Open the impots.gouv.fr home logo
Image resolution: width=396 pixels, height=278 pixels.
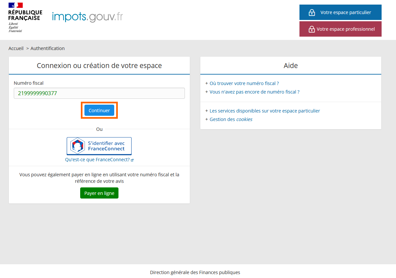coord(87,17)
